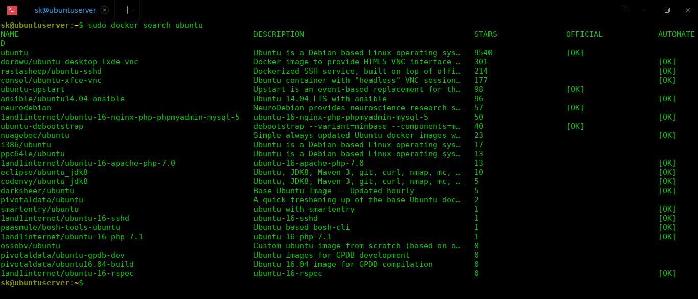Click the STARS column header
Image resolution: width=698 pixels, height=299 pixels.
coord(485,34)
